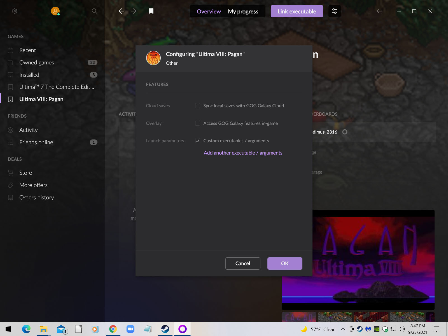Open the game customization sliders icon
The height and width of the screenshot is (336, 448).
tap(334, 11)
